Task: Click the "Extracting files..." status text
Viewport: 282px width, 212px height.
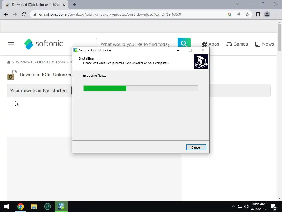Action: click(x=95, y=76)
